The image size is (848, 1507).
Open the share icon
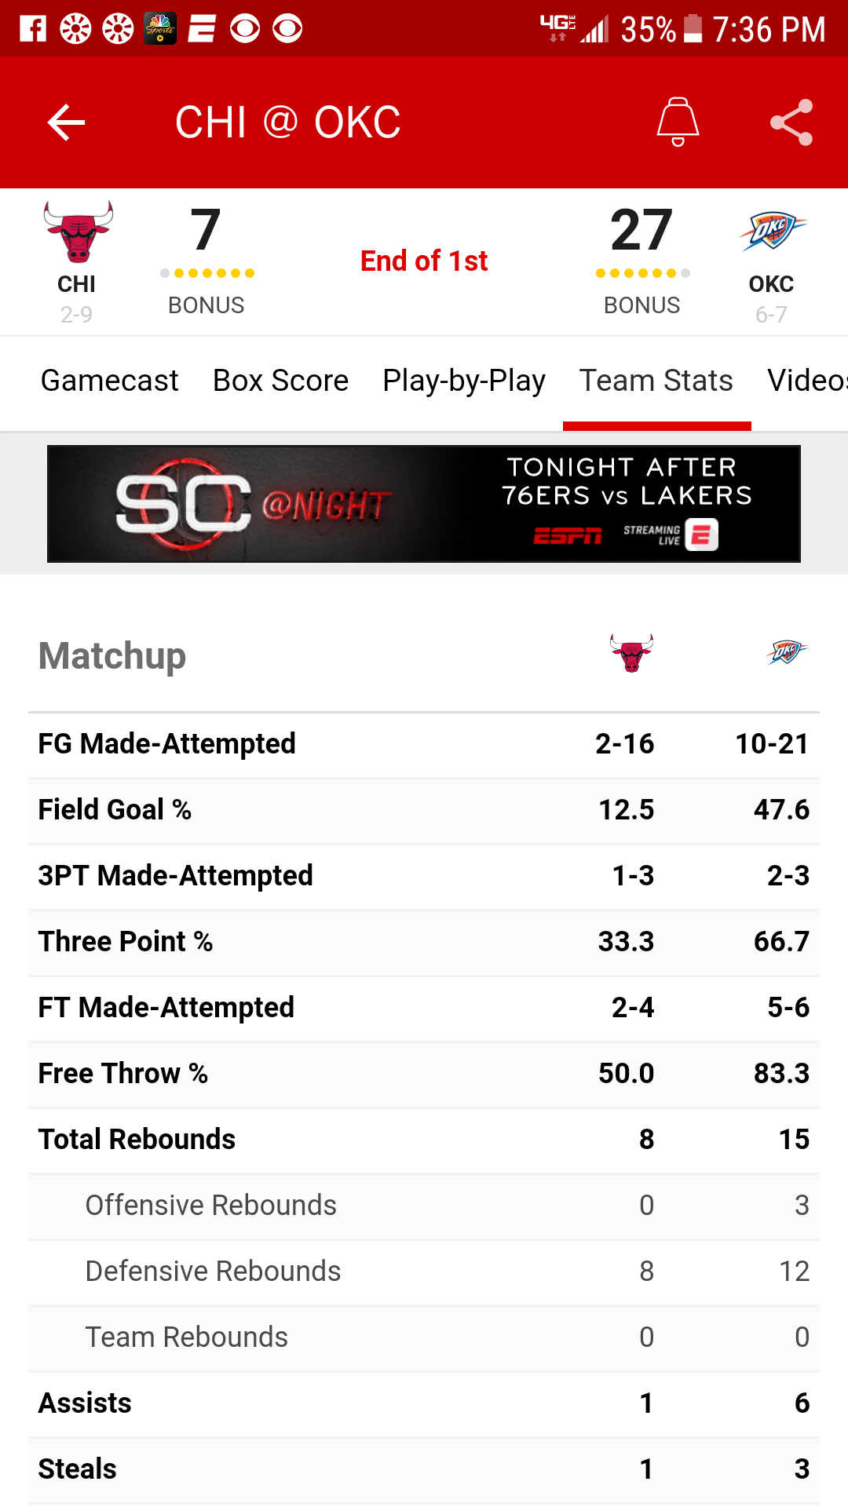point(791,122)
